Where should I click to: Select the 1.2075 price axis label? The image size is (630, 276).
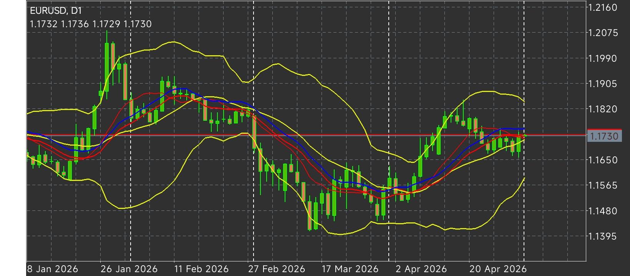[603, 33]
